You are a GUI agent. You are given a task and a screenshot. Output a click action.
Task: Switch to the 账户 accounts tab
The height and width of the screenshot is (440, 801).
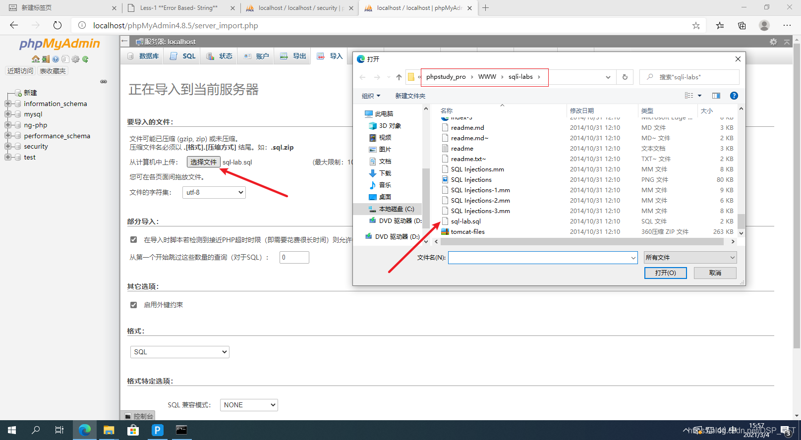coord(256,56)
